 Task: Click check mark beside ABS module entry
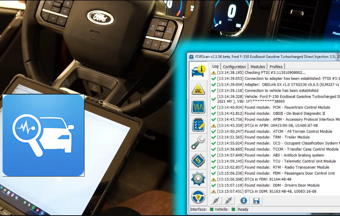click(x=214, y=155)
